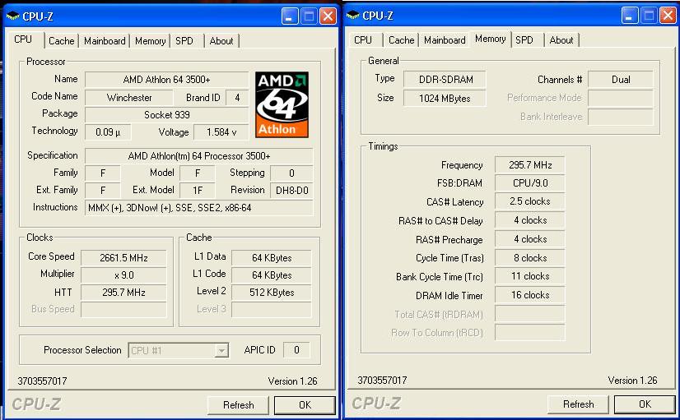680x420 pixels.
Task: Open the Processor Selection dropdown arrow
Action: [221, 350]
